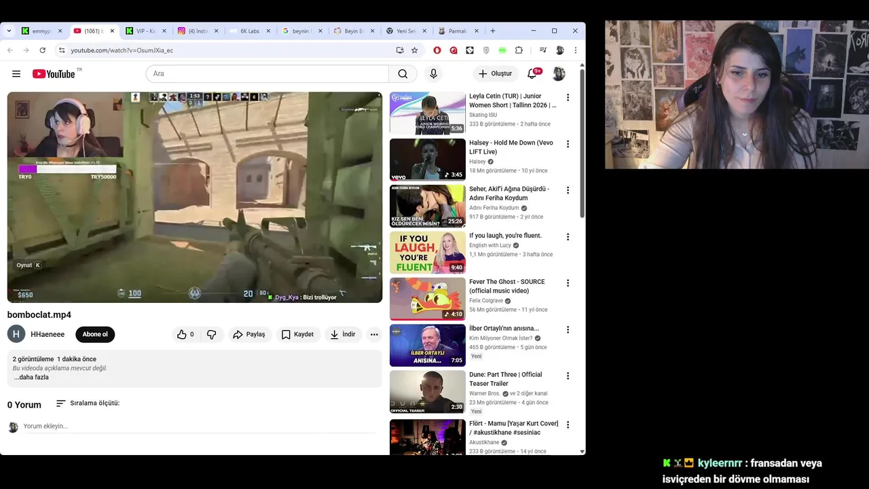Open the Dune Part Three teaser thumbnail
The image size is (869, 489).
coord(428,392)
